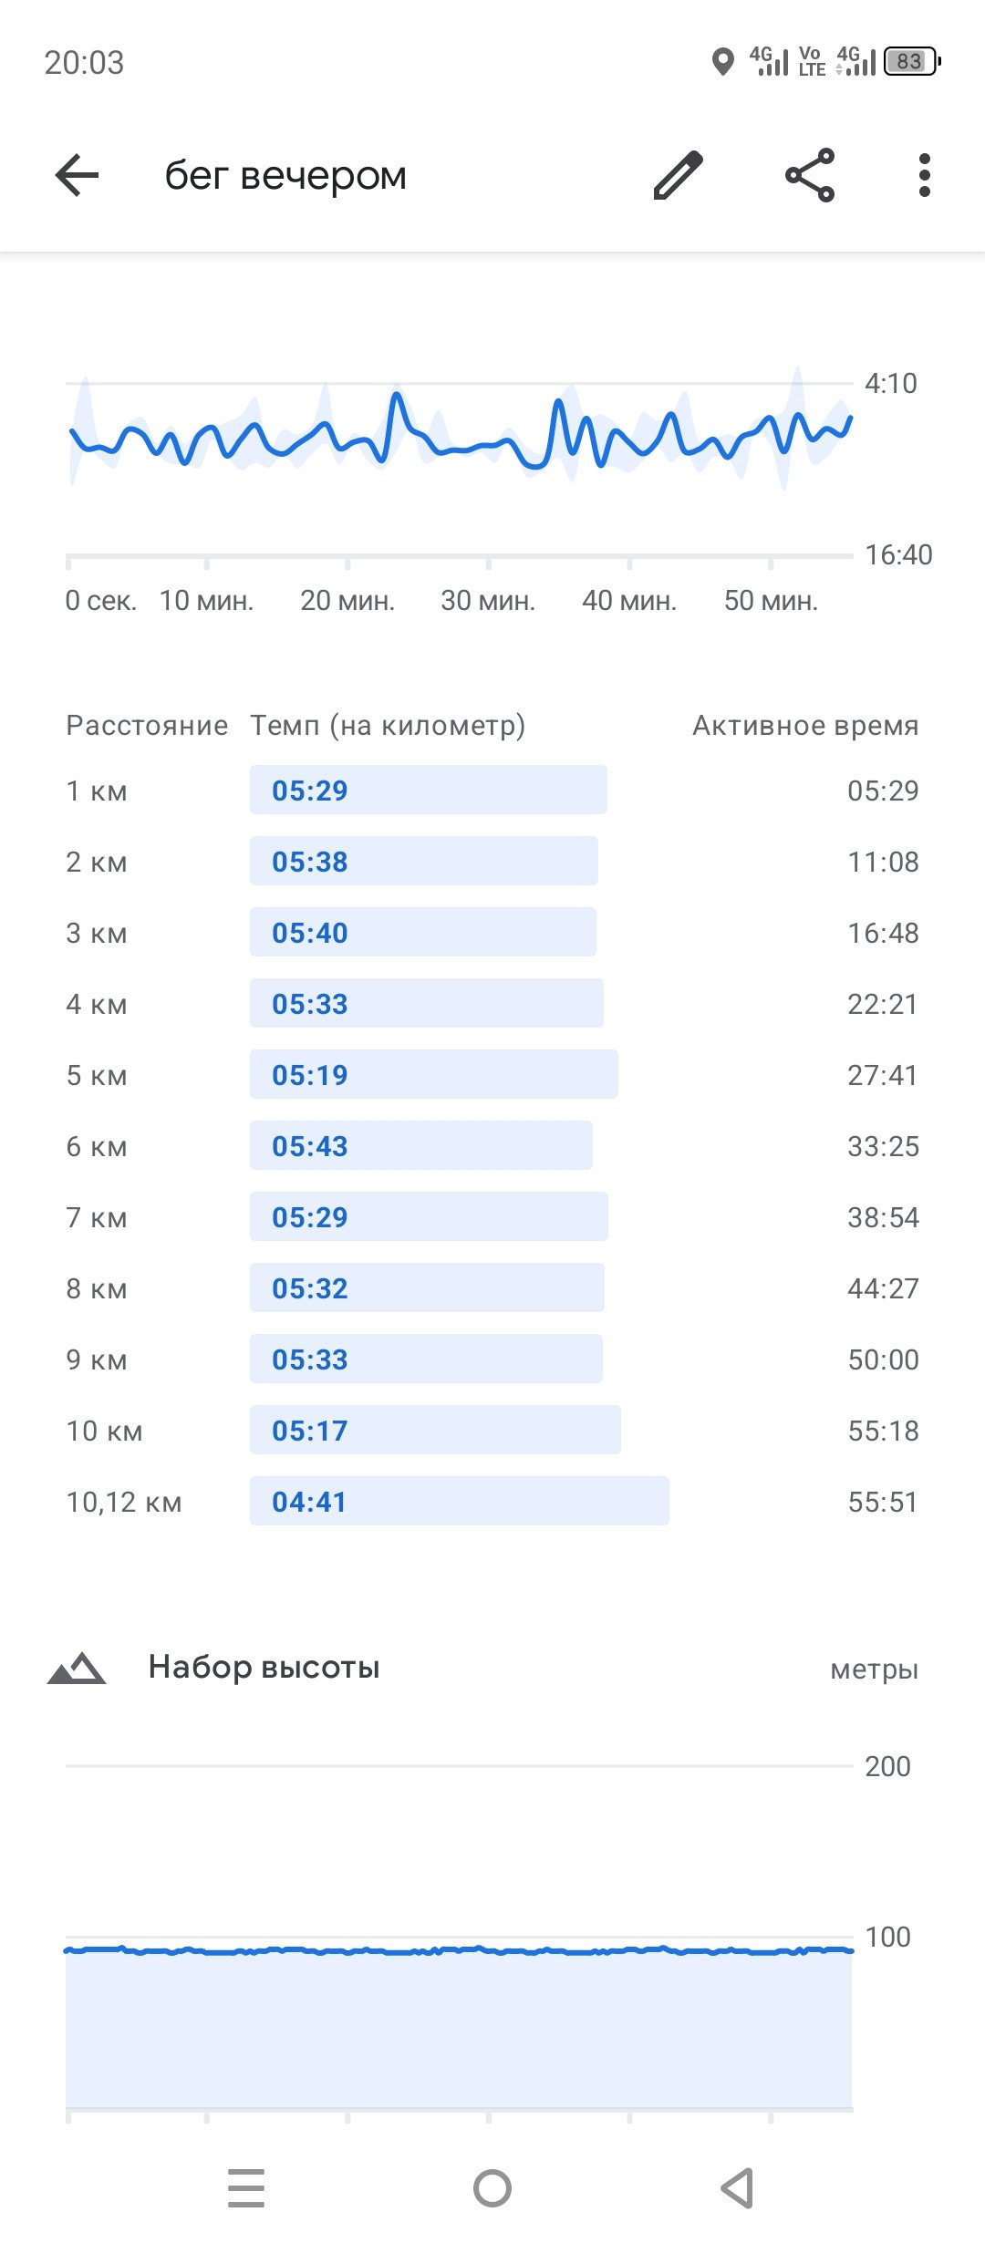Tap the Темп (на километр) column header

click(388, 726)
